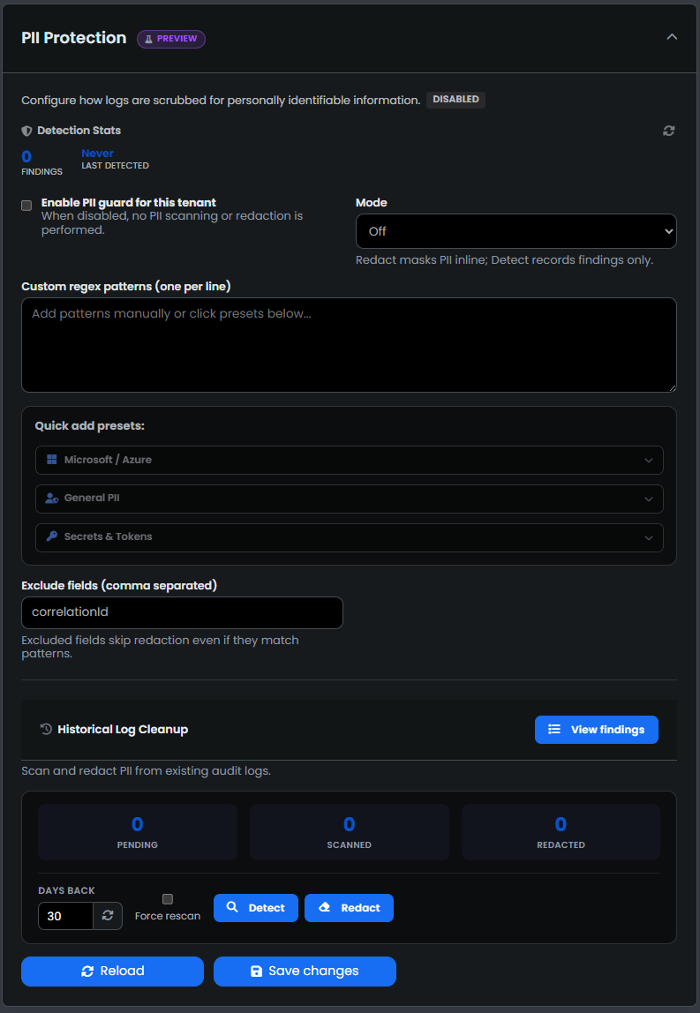Click the Redact button
The width and height of the screenshot is (700, 1013).
click(x=349, y=908)
